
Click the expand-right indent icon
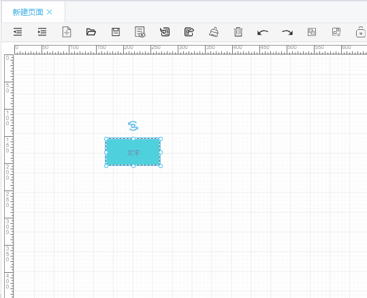coord(42,32)
